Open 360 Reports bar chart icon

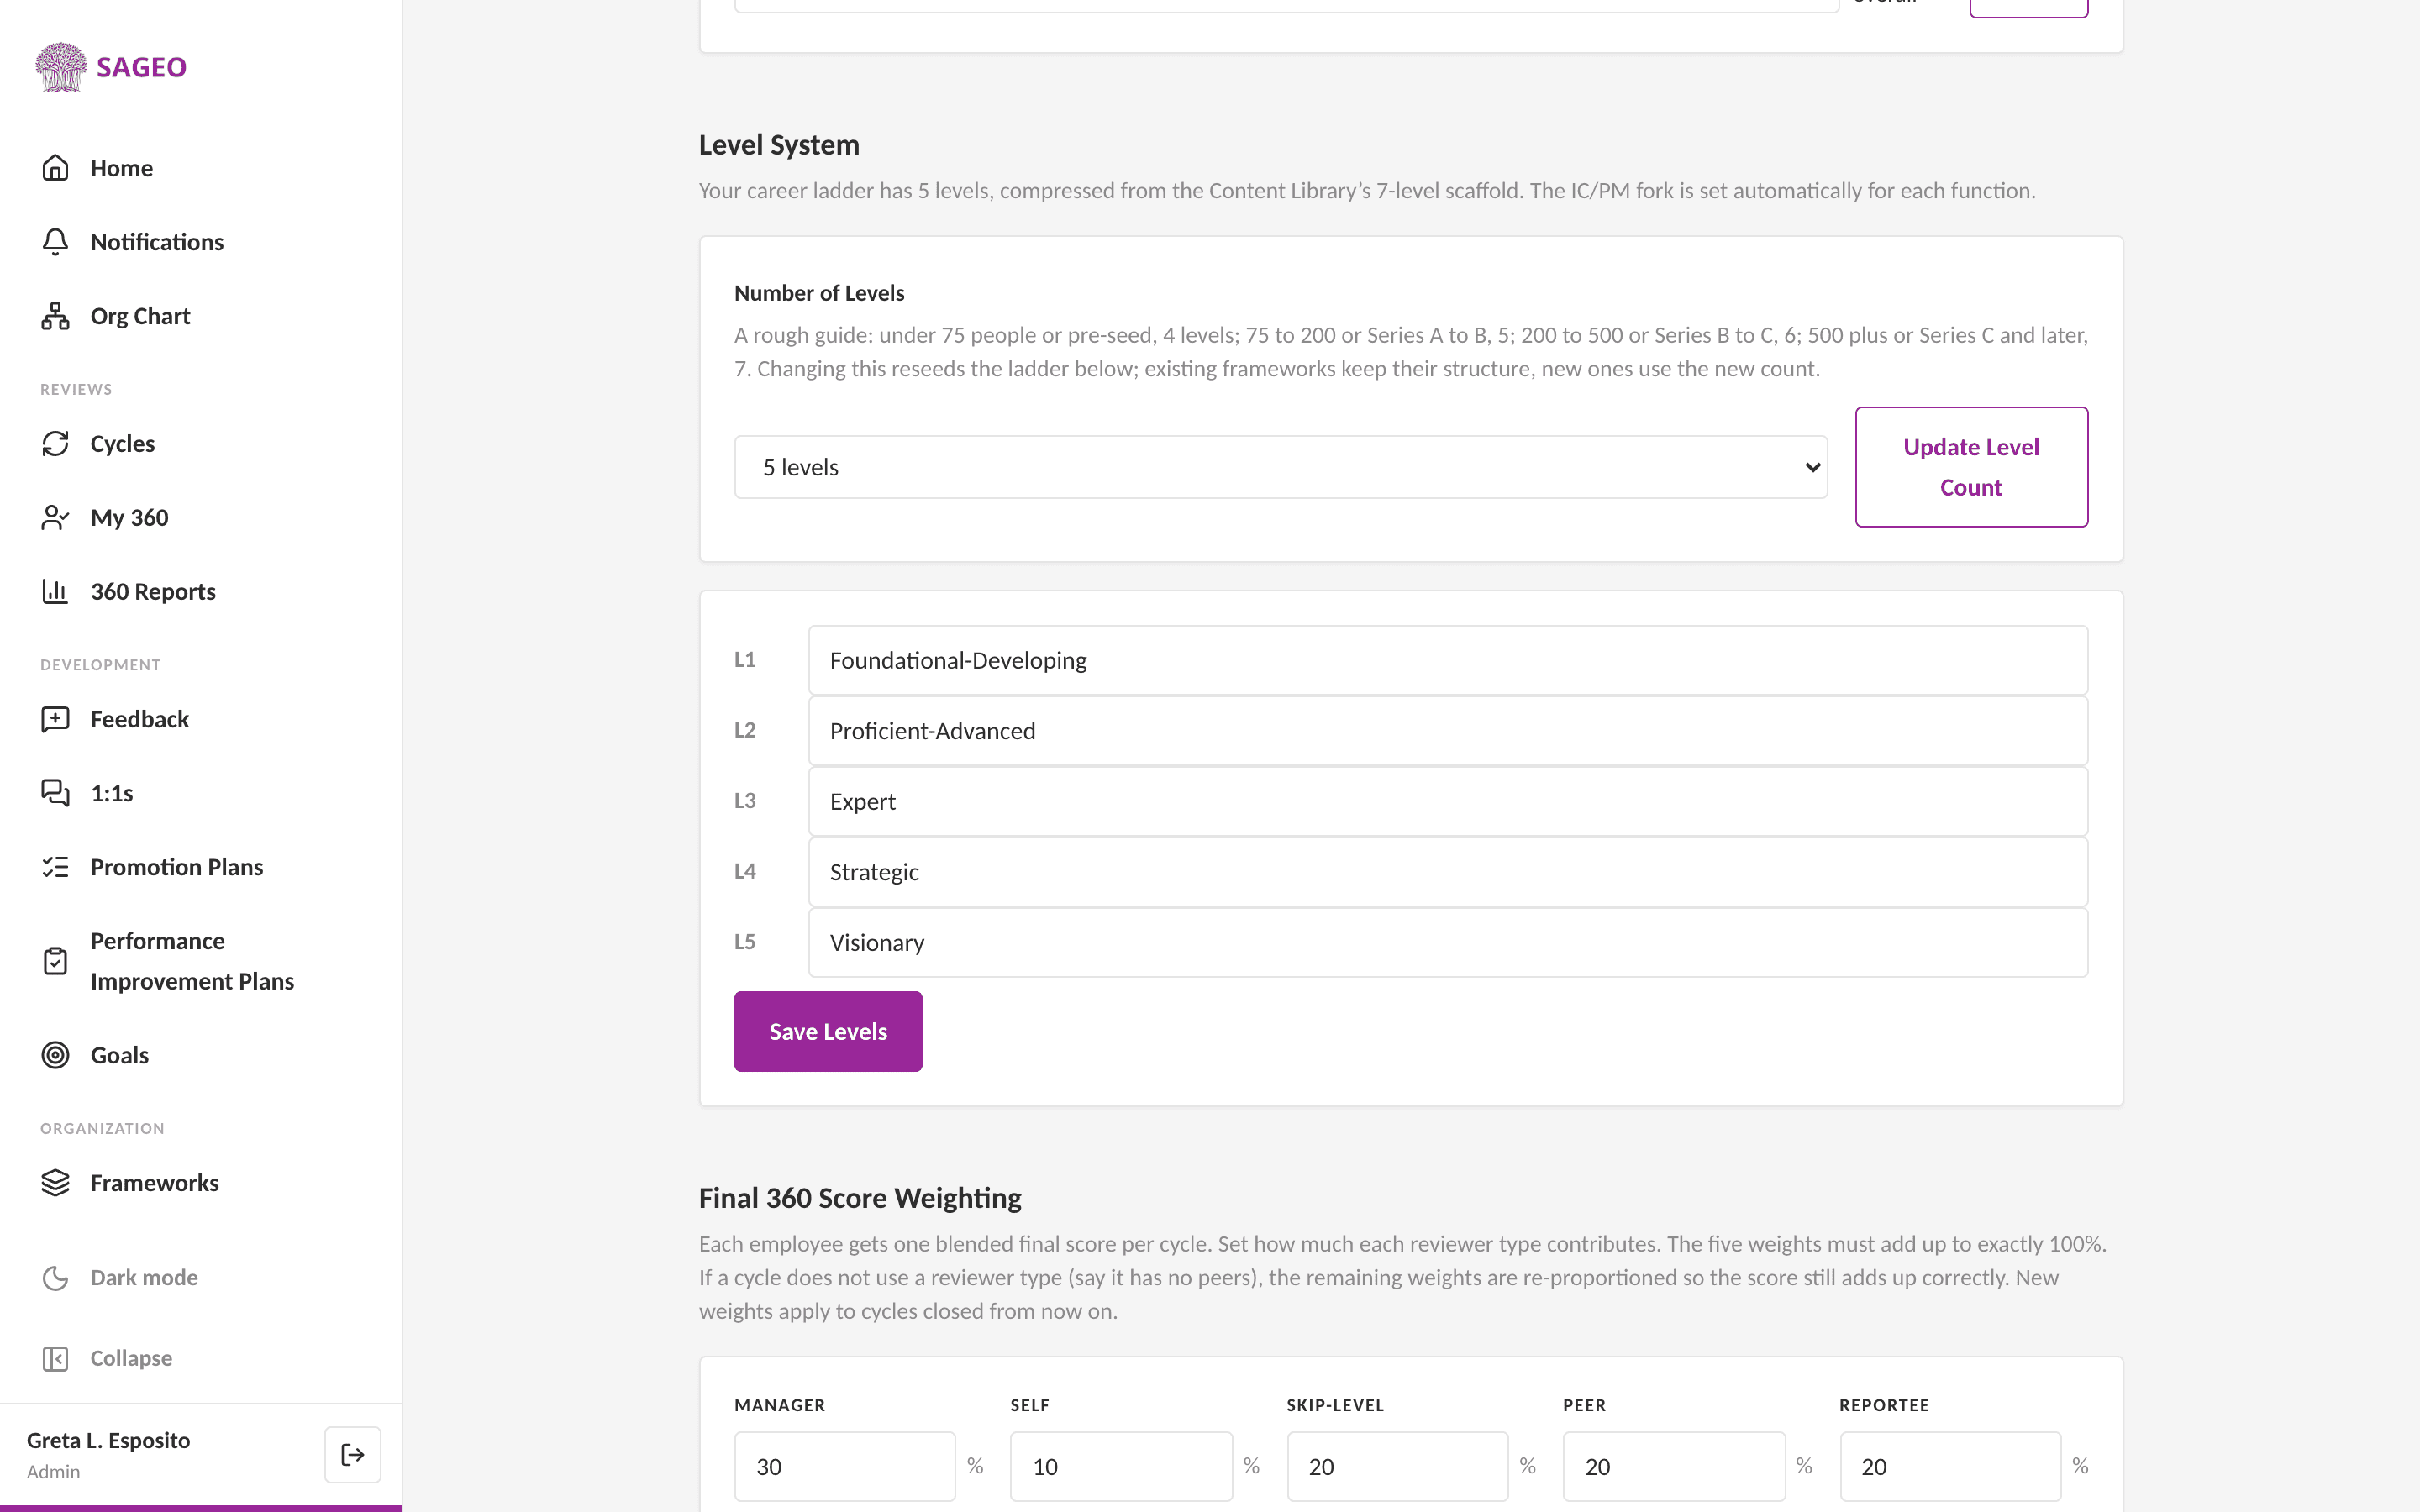click(55, 591)
